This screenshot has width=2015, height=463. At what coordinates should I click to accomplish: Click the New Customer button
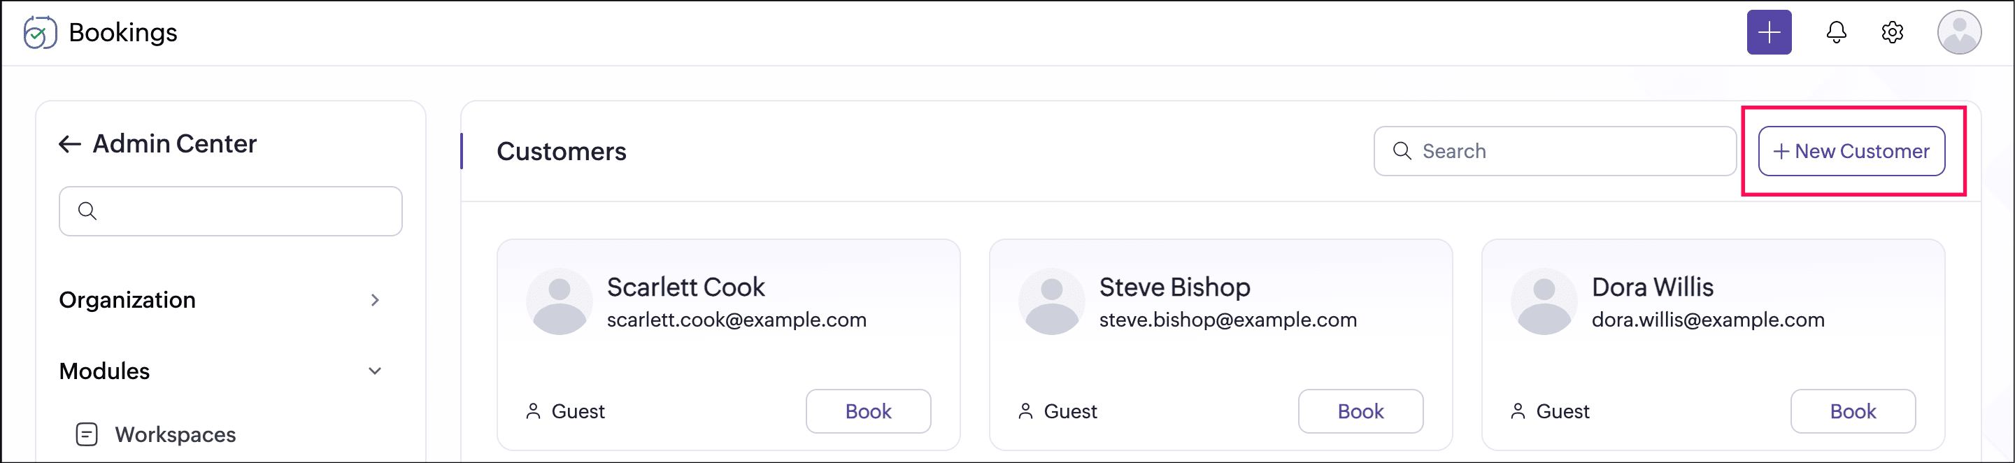pos(1851,151)
